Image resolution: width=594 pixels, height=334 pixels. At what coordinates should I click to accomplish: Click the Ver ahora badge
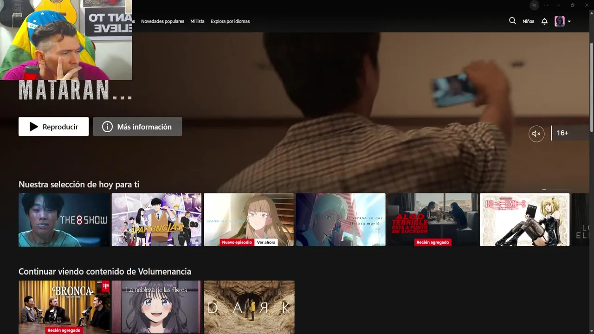[266, 242]
